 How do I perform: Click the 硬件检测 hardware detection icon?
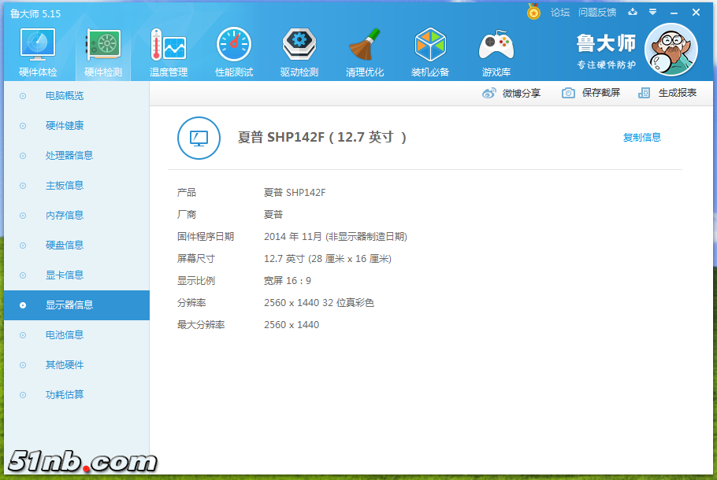(103, 53)
